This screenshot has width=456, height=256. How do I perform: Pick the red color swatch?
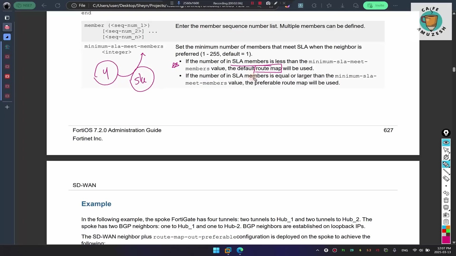click(444, 231)
